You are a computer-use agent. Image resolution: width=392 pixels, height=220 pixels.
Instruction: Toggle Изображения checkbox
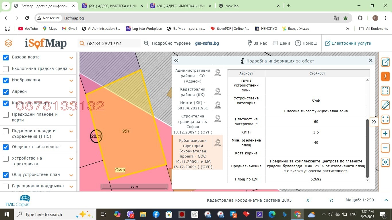tap(6, 80)
